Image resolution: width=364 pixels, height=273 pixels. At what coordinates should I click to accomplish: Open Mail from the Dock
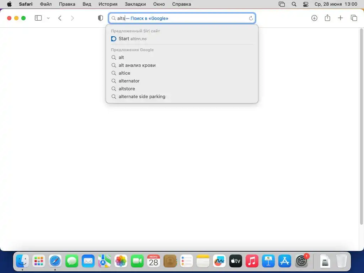(88, 261)
